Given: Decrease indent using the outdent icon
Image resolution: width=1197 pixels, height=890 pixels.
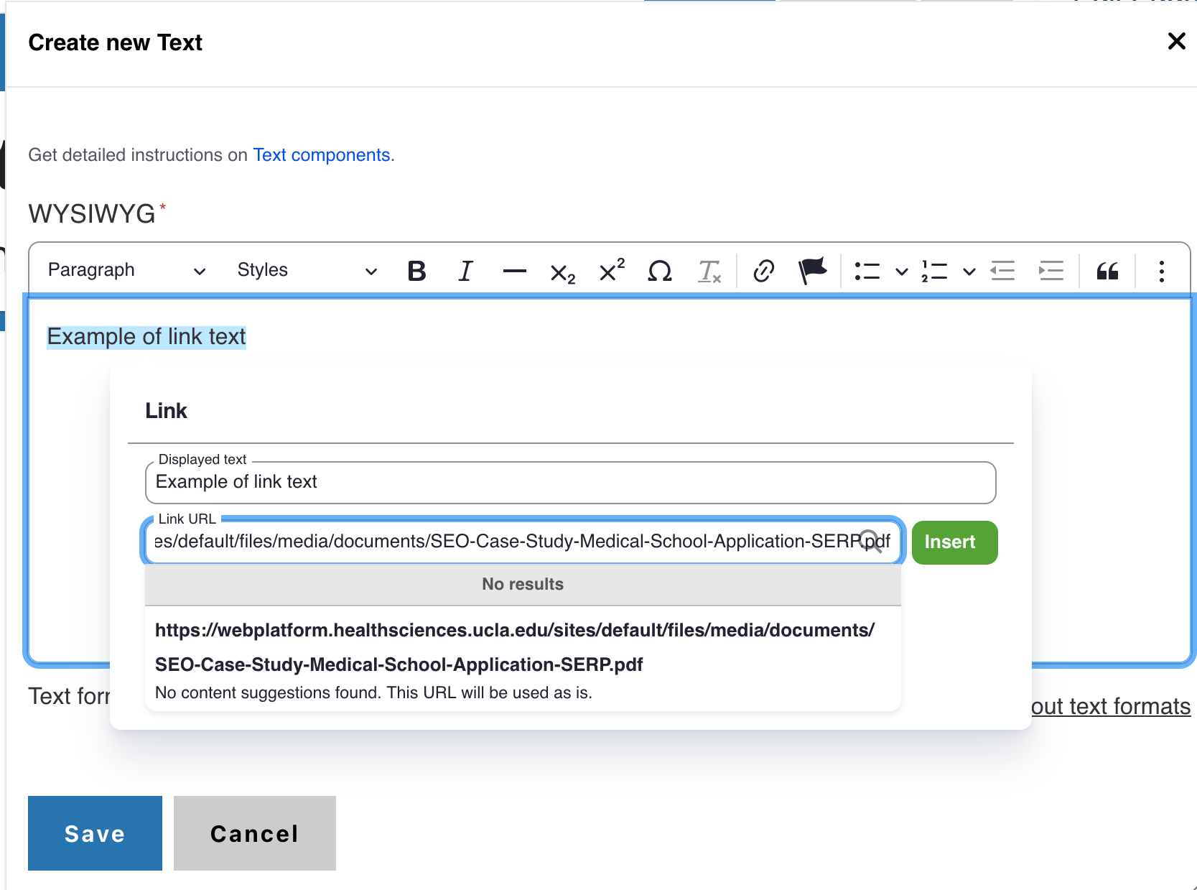Looking at the screenshot, I should pyautogui.click(x=1002, y=271).
